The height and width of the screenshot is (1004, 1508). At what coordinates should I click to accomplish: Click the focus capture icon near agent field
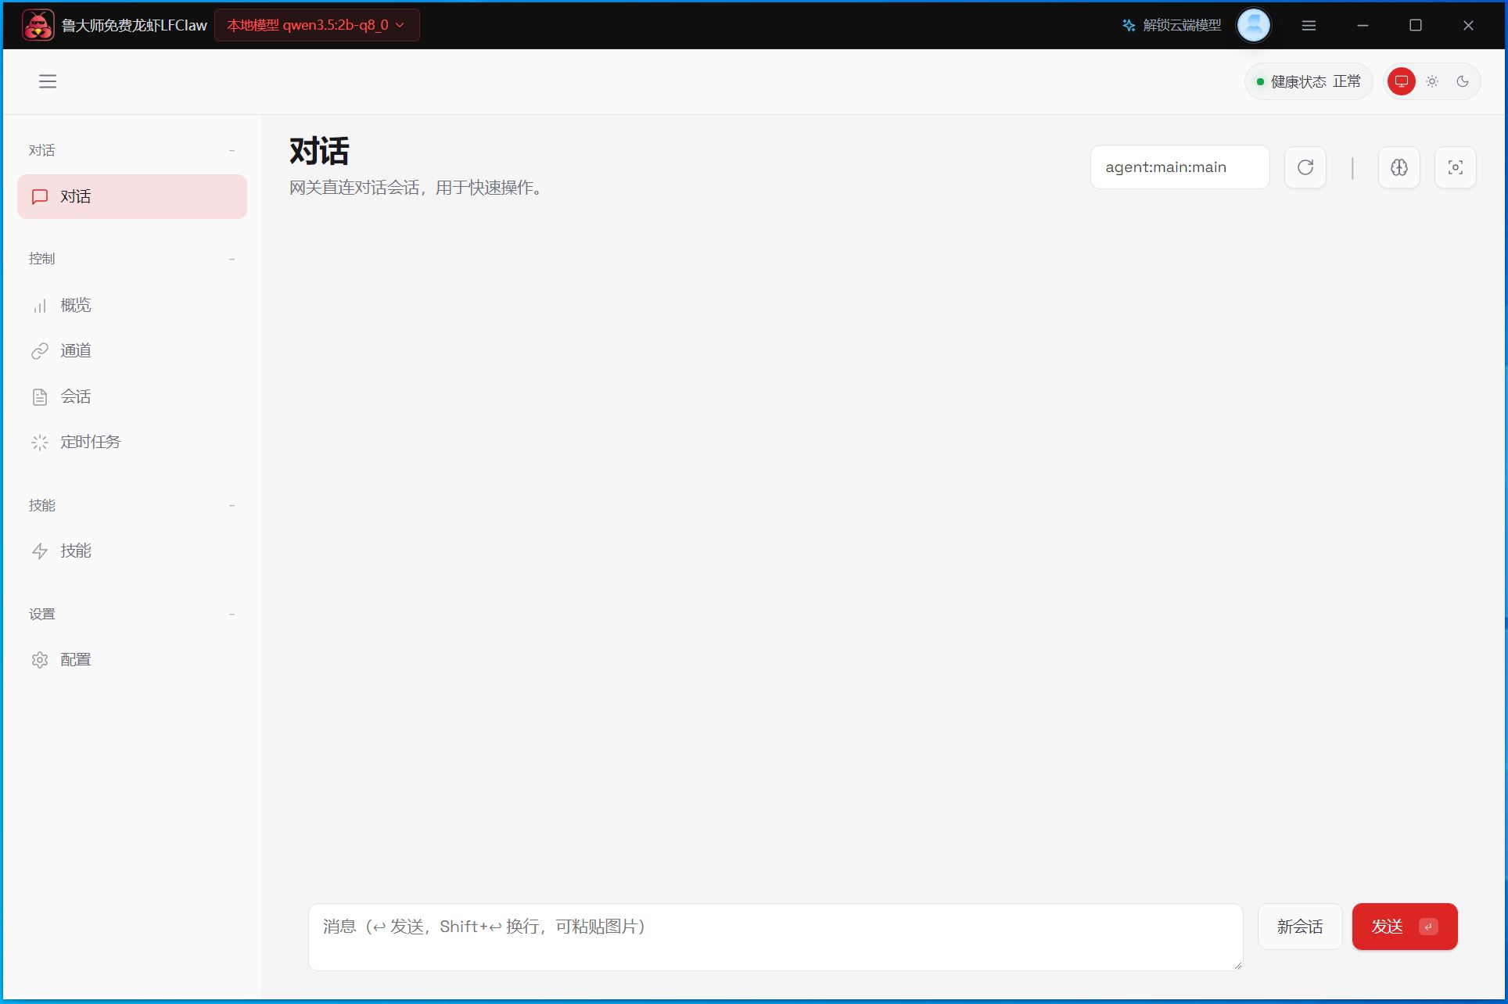1455,167
